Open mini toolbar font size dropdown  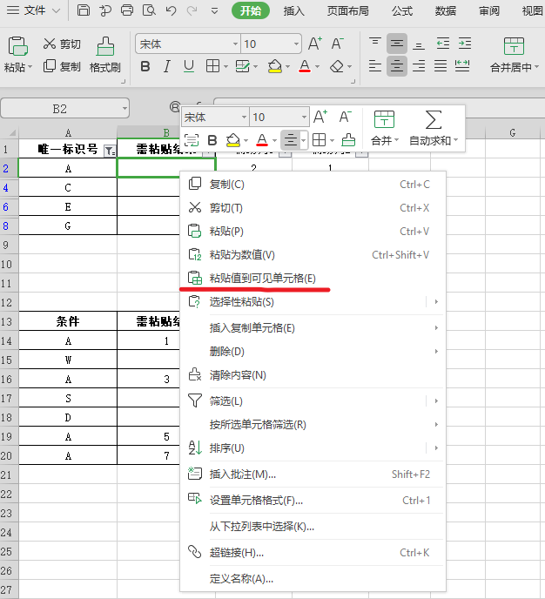304,118
